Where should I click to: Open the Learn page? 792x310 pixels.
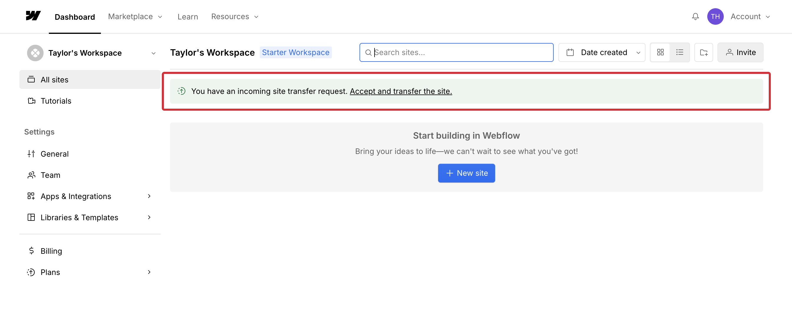(x=187, y=16)
